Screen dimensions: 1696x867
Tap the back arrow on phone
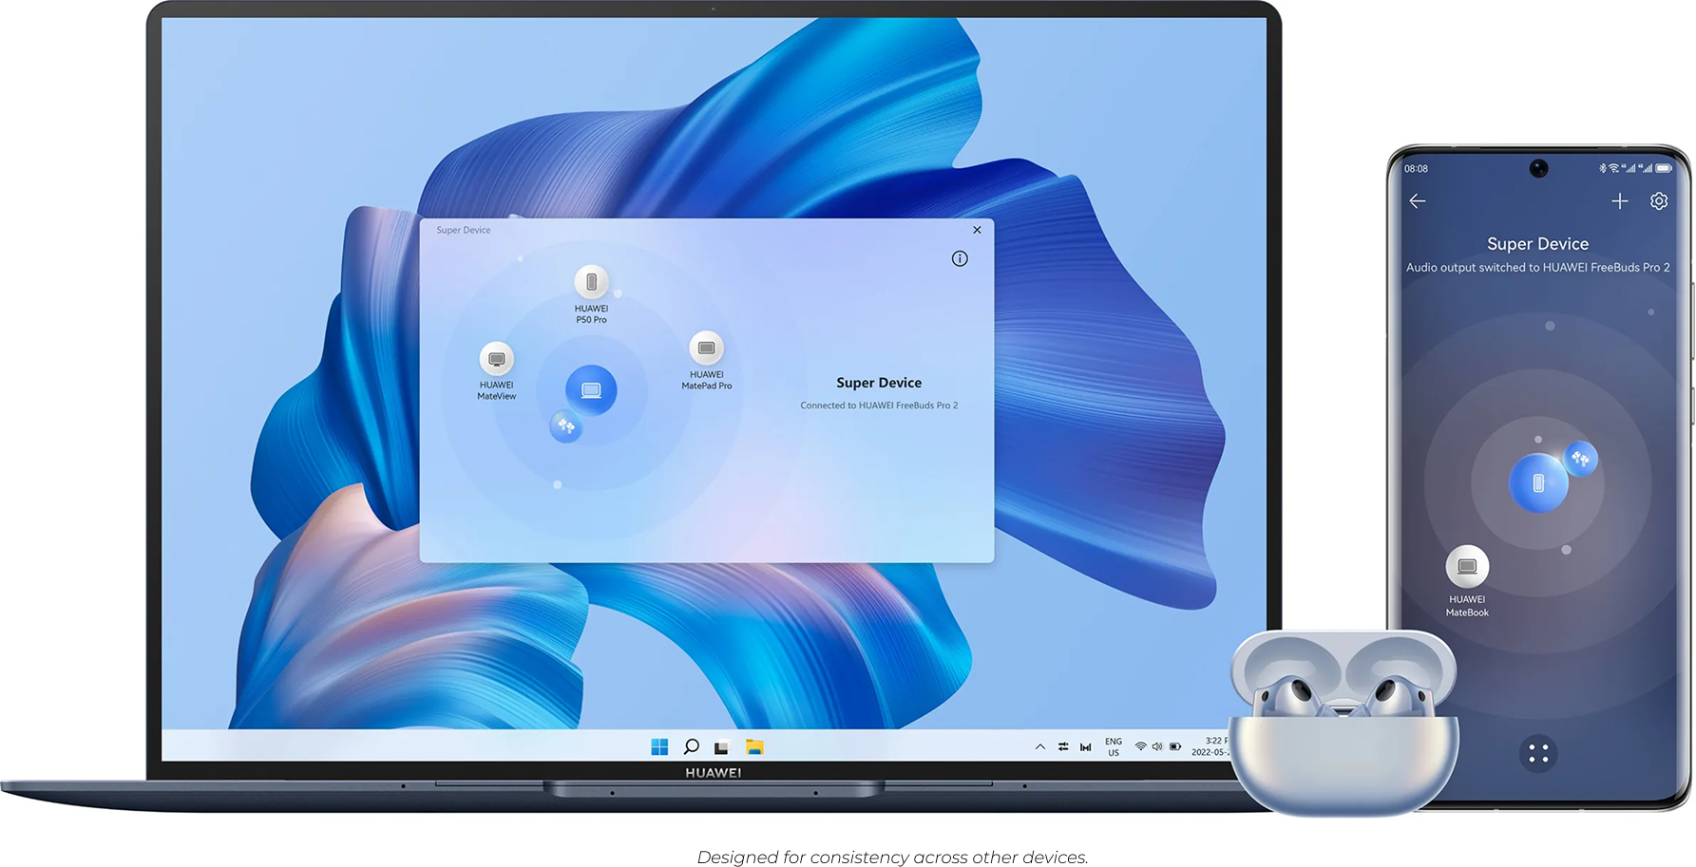pos(1418,201)
